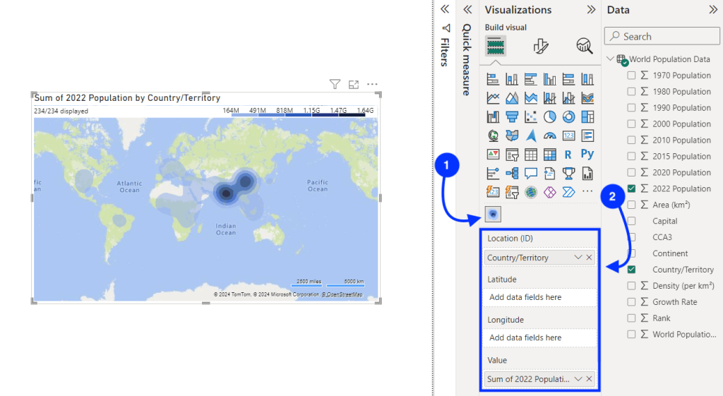This screenshot has width=723, height=396.
Task: Select the Waterfall chart visual
Action: (493, 117)
